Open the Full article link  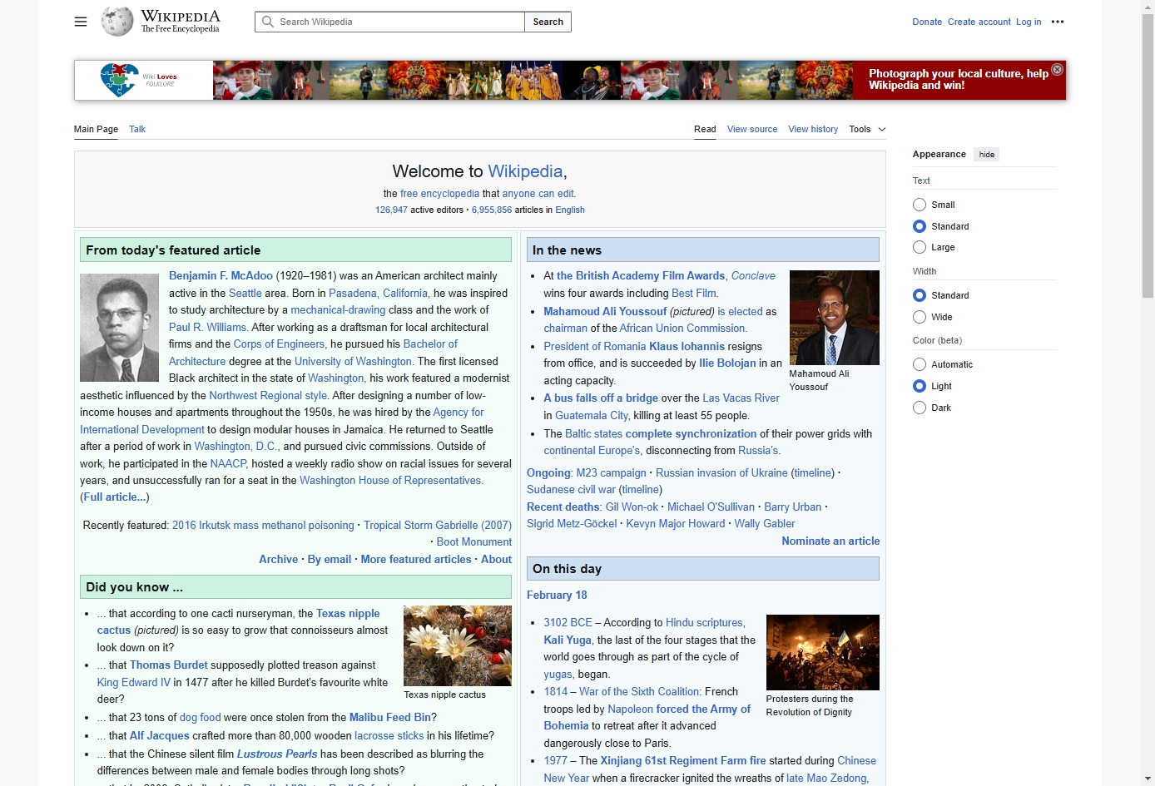tap(115, 497)
